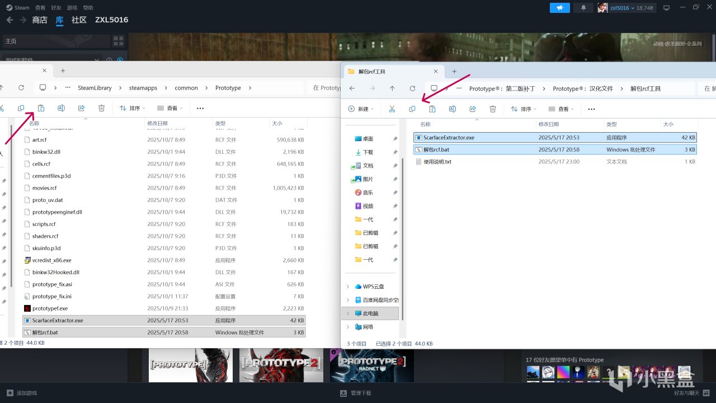Open the 帮助 menu in Steam
The width and height of the screenshot is (716, 403).
coord(88,8)
